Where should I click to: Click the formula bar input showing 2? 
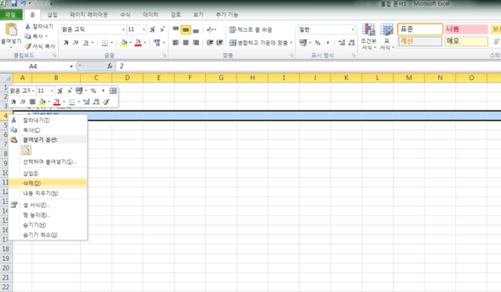pyautogui.click(x=308, y=66)
